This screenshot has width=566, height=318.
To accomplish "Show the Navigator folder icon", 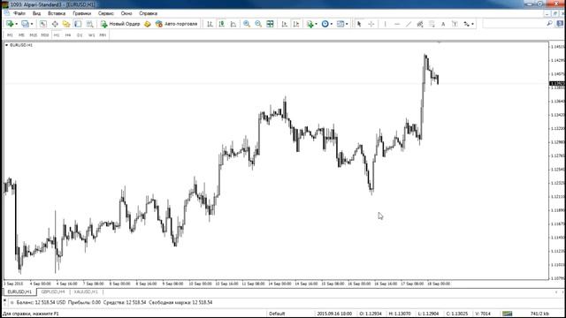I will tap(66, 24).
